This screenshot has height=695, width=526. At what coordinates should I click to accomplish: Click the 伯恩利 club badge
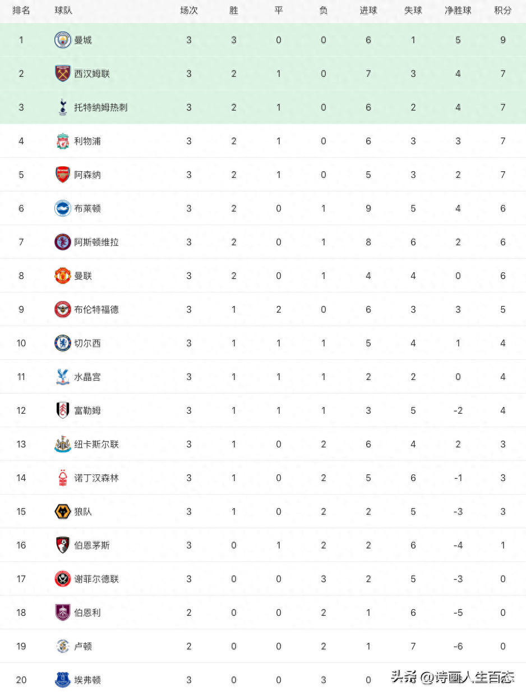63,612
